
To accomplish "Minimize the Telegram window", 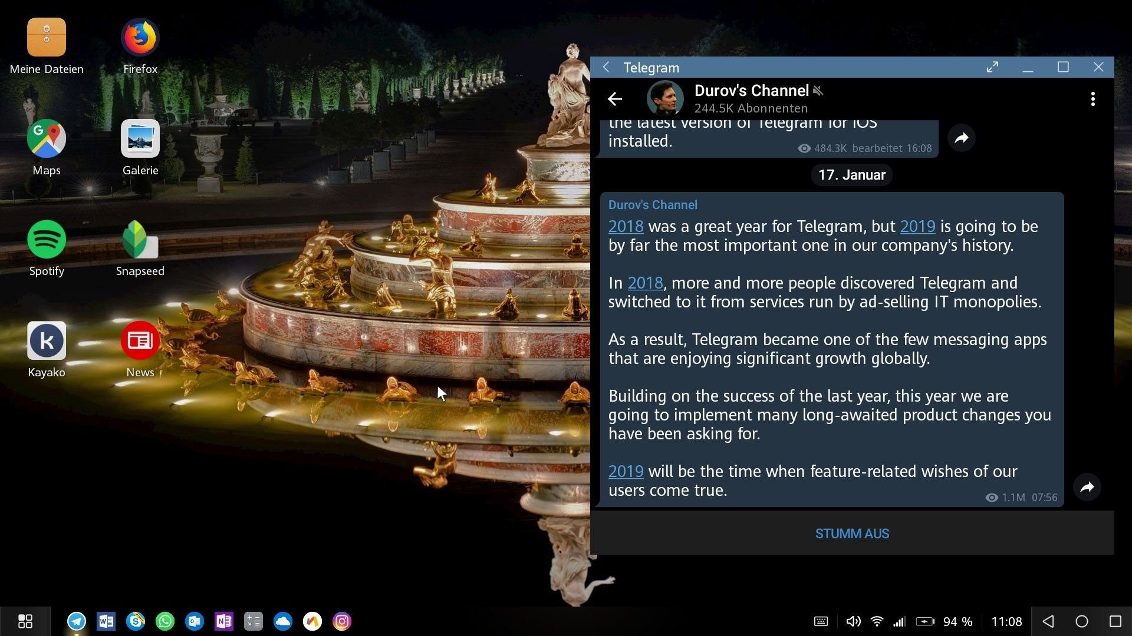I will pyautogui.click(x=1028, y=67).
